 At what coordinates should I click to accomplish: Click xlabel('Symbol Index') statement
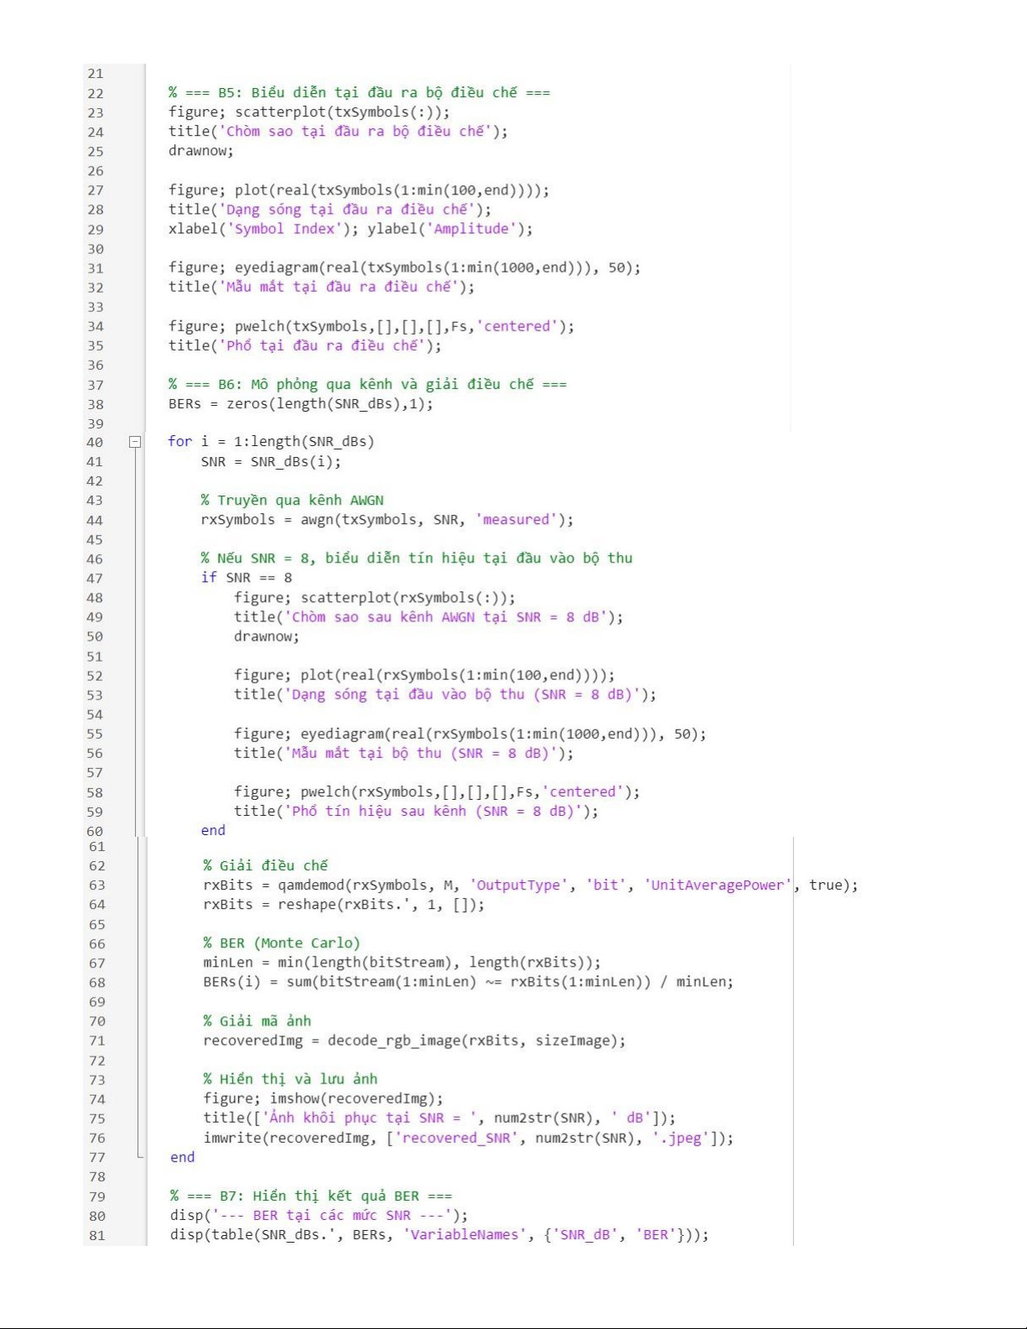tap(263, 229)
